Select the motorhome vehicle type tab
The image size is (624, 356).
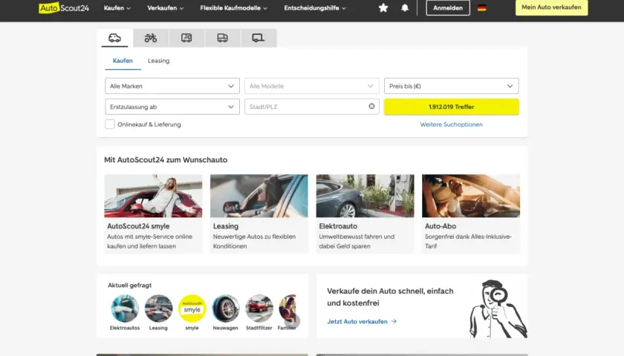[186, 38]
